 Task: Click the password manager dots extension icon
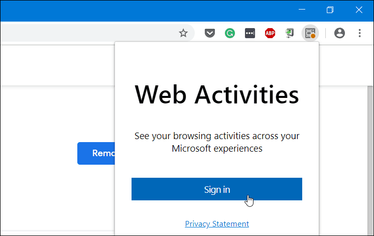(x=250, y=33)
